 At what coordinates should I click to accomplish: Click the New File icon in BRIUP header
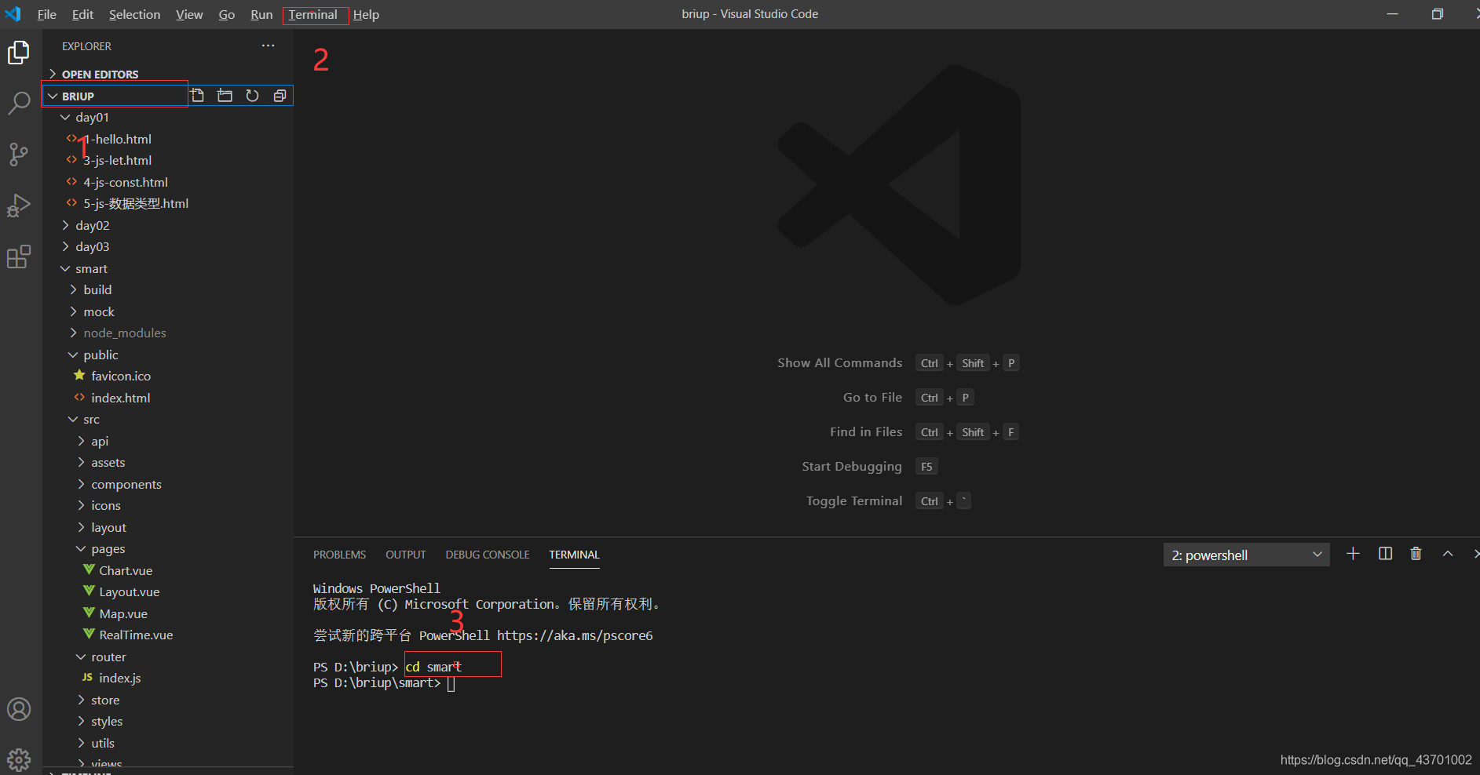pos(198,96)
